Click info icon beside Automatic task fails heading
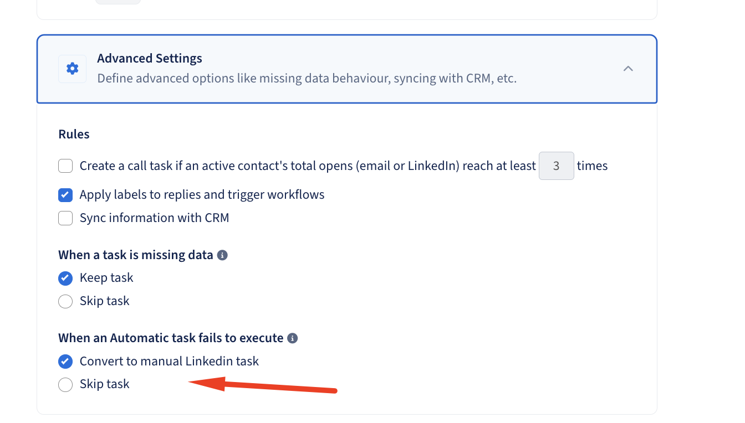Screen dimensions: 745x423 pyautogui.click(x=293, y=338)
